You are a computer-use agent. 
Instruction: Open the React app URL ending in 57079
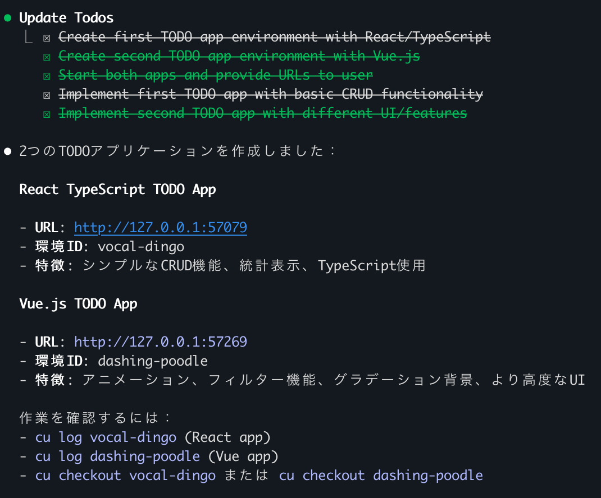pos(161,228)
